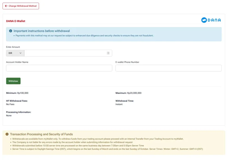Viewport: 229px width, 160px height.
Task: Click the bullet 'The Company is not liable'
Action: click(x=72, y=142)
